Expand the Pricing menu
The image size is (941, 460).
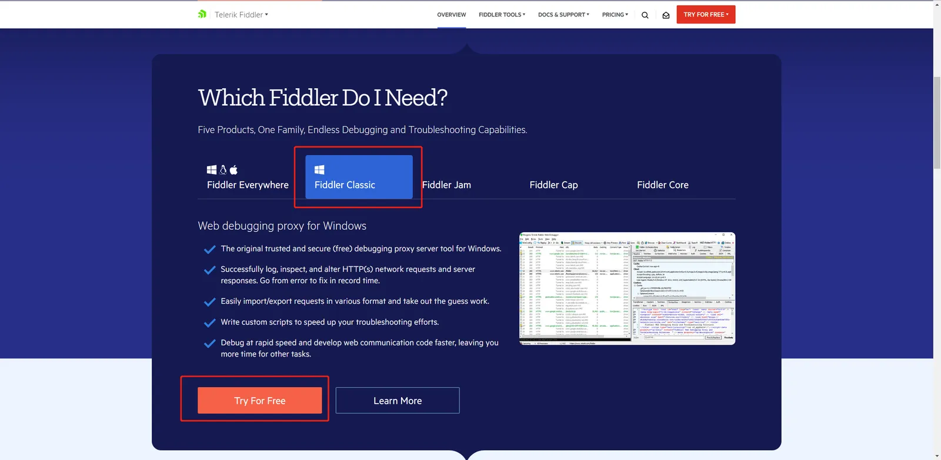pyautogui.click(x=615, y=15)
